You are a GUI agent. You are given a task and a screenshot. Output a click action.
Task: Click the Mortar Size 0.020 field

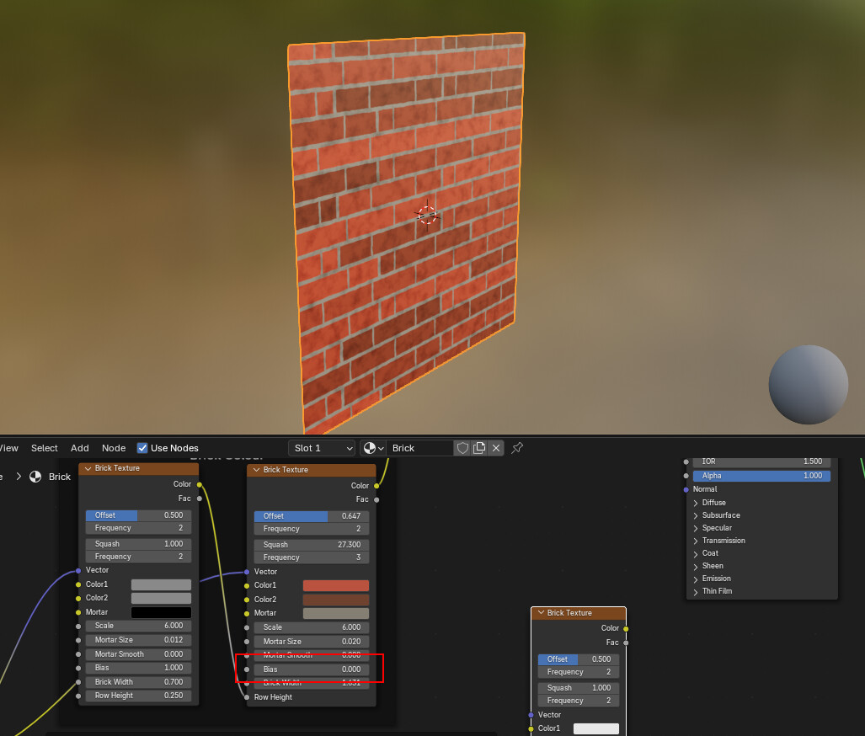311,642
